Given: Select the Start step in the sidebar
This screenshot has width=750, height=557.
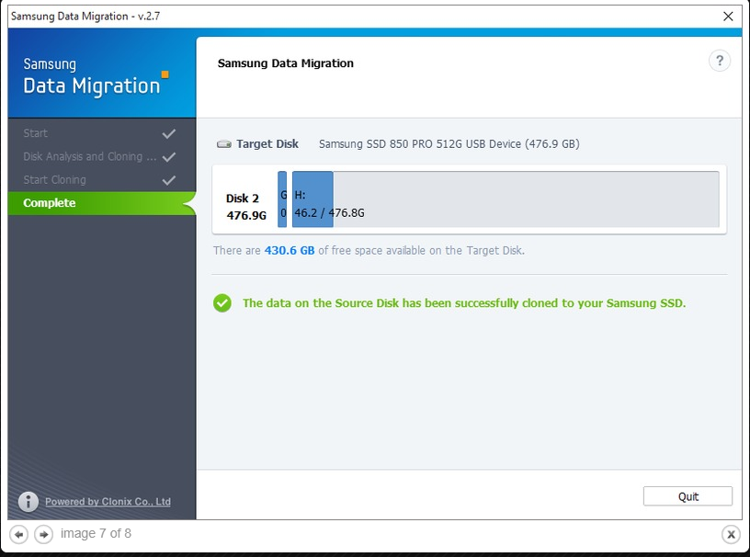Looking at the screenshot, I should [x=102, y=133].
